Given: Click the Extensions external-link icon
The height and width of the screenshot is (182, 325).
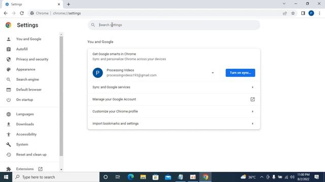Looking at the screenshot, I should (41, 169).
